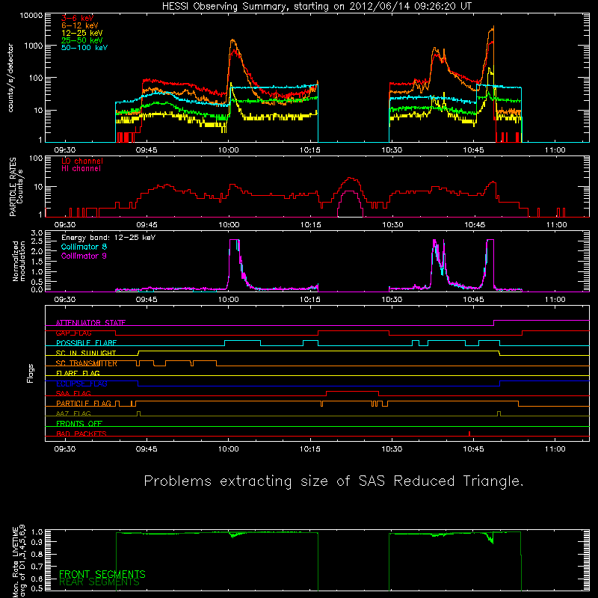Viewport: 598px width, 598px height.
Task: Click the counts/s/detector axis label
Action: pos(10,78)
